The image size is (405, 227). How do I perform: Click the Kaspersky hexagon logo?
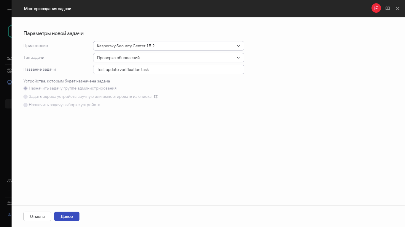click(x=9, y=31)
